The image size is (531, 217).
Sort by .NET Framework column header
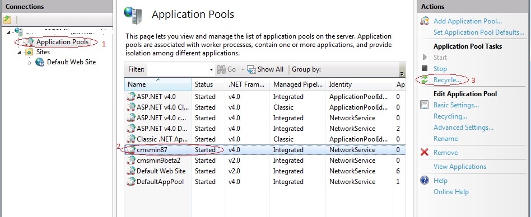(247, 84)
